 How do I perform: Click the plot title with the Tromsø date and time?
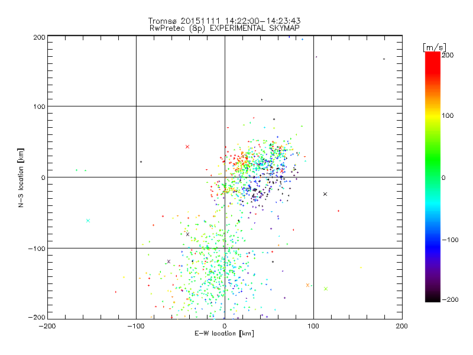[224, 21]
